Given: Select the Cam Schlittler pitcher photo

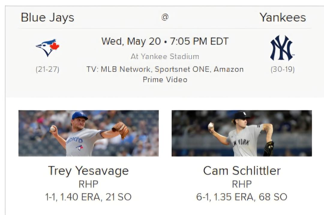Looking at the screenshot, I should pos(242,133).
